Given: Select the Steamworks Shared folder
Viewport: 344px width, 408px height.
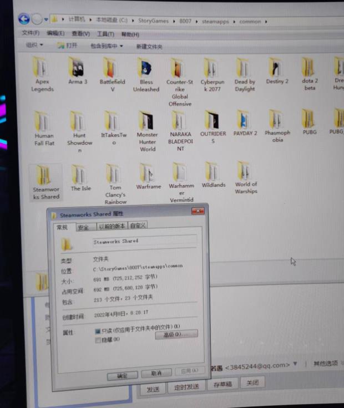Looking at the screenshot, I should pos(45,182).
